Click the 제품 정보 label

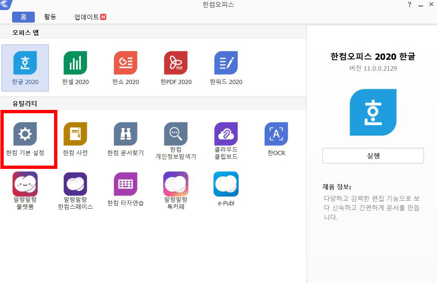pos(337,187)
